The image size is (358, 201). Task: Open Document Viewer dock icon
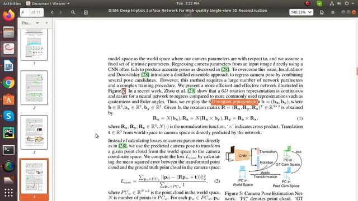(9, 49)
